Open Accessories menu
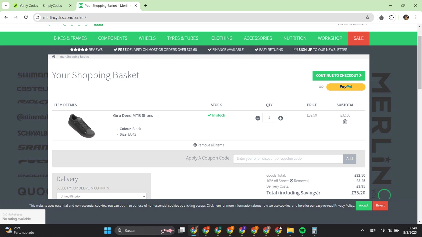The image size is (422, 237). point(258,38)
